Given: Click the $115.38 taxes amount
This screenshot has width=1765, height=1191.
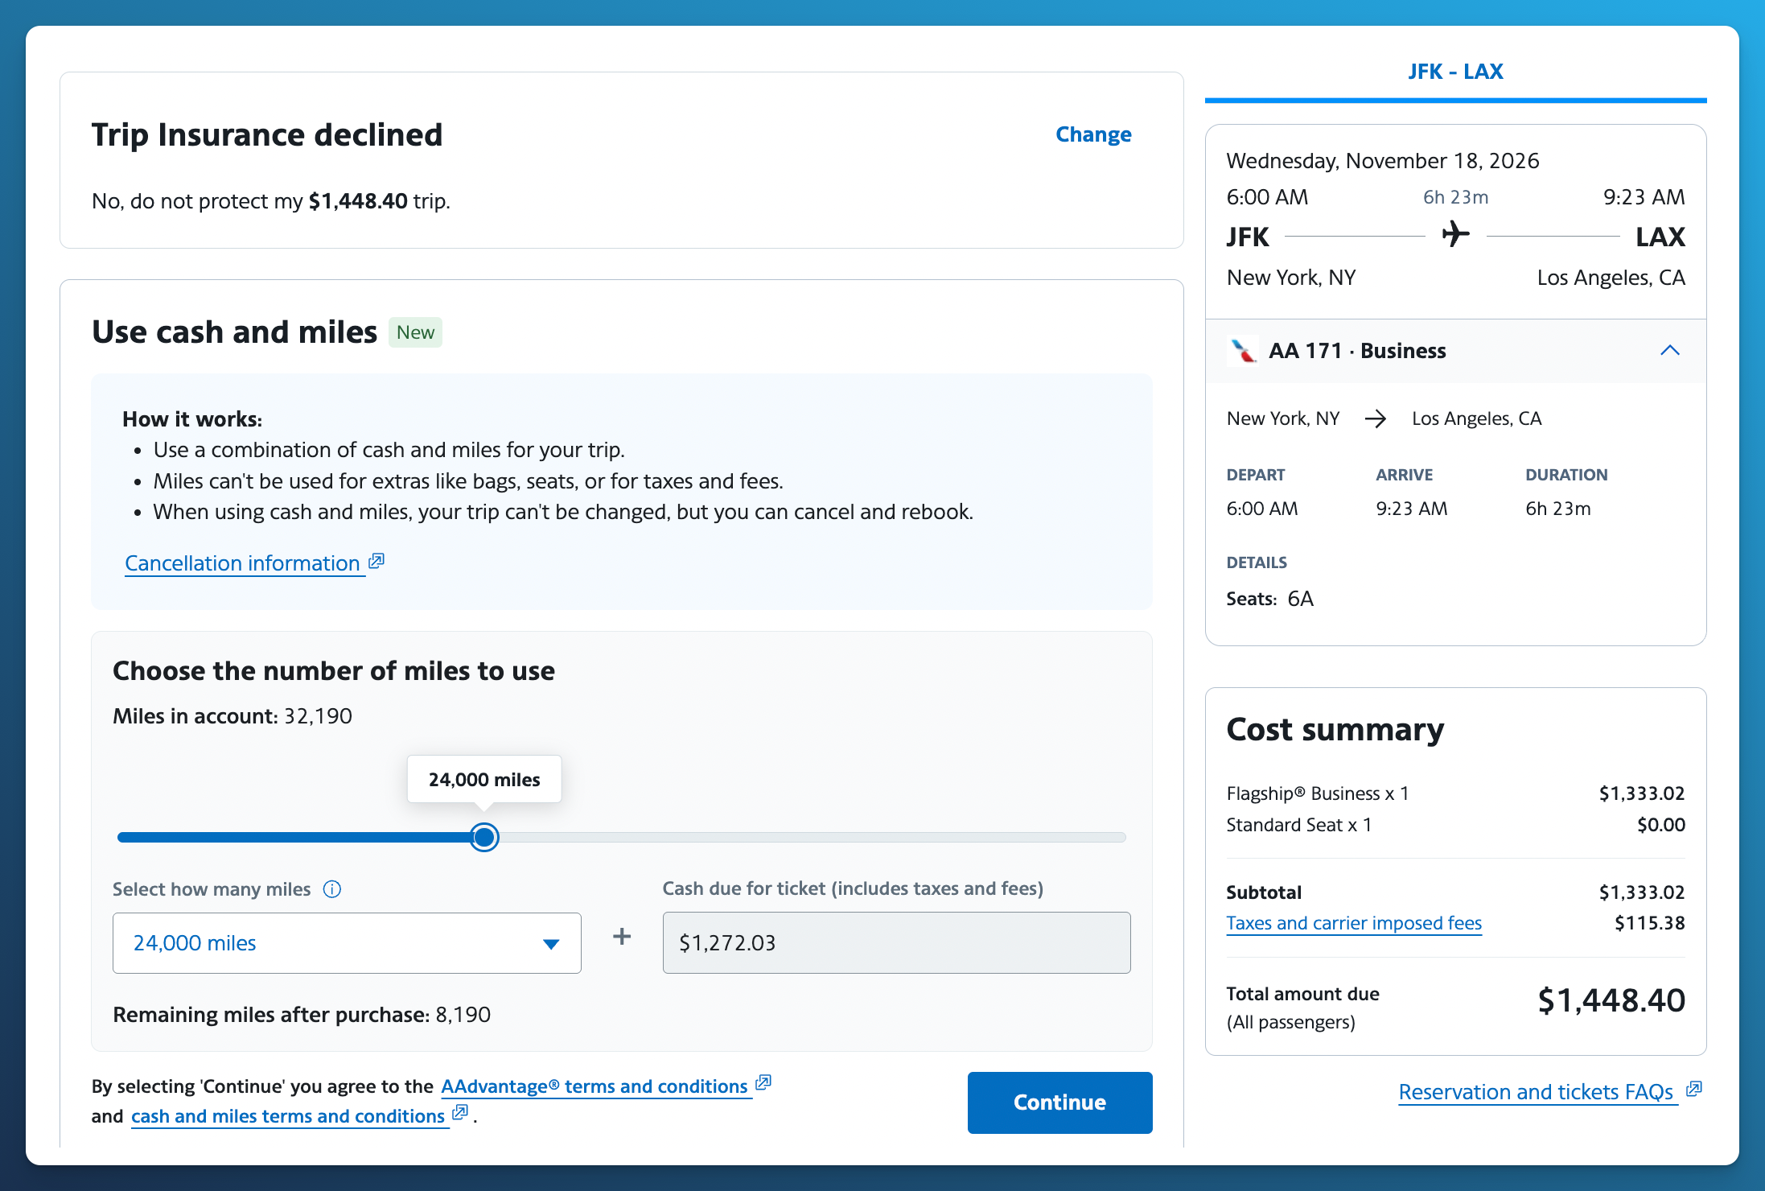Looking at the screenshot, I should point(1650,923).
